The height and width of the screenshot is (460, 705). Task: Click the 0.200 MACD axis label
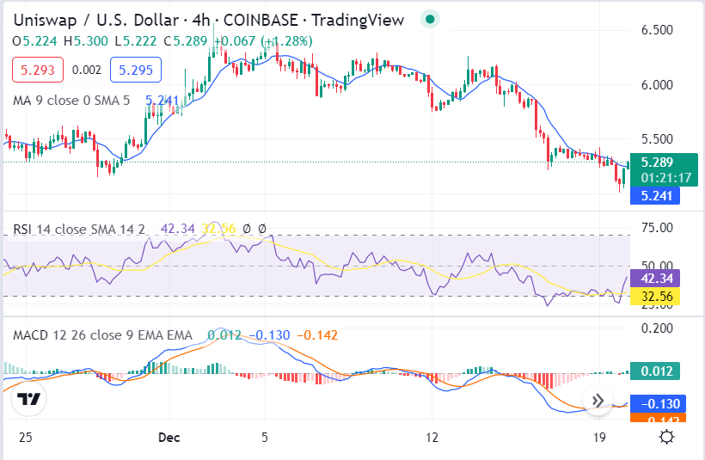(x=657, y=328)
